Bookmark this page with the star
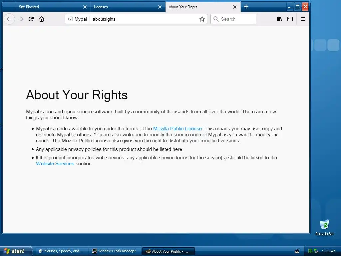Viewport: 341px width, 256px height. click(x=202, y=19)
